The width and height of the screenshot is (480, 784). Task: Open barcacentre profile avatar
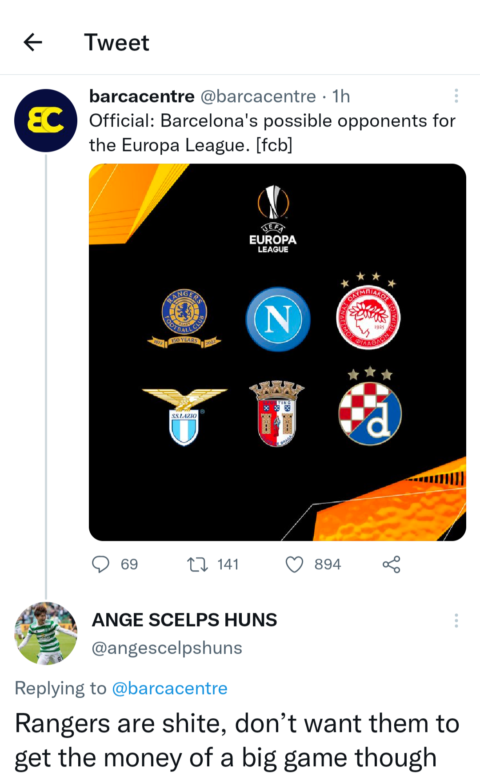point(46,120)
